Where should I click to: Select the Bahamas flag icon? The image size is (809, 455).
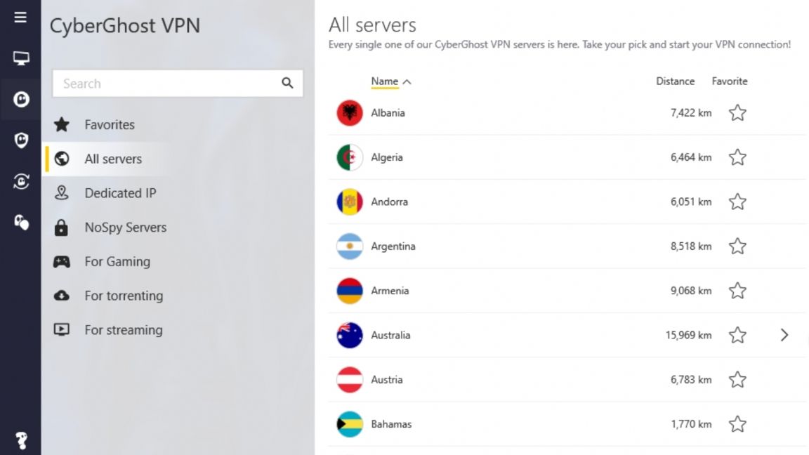point(350,424)
